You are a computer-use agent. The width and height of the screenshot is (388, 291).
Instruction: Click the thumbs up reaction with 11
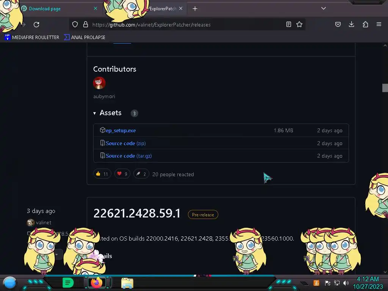[x=102, y=174]
